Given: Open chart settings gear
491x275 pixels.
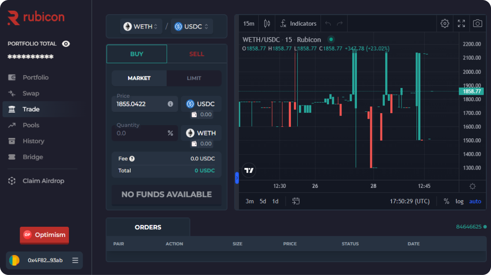Looking at the screenshot, I should [x=445, y=23].
